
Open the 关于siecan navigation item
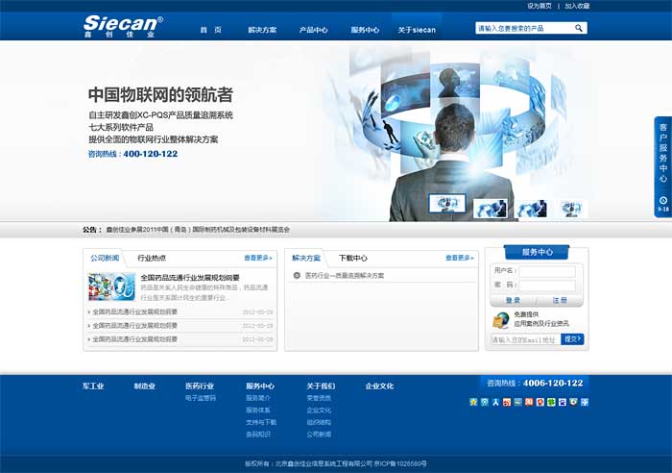click(x=417, y=30)
